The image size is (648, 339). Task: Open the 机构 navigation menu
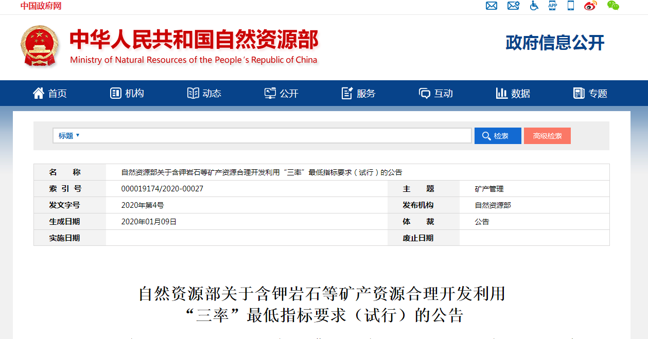tap(127, 93)
